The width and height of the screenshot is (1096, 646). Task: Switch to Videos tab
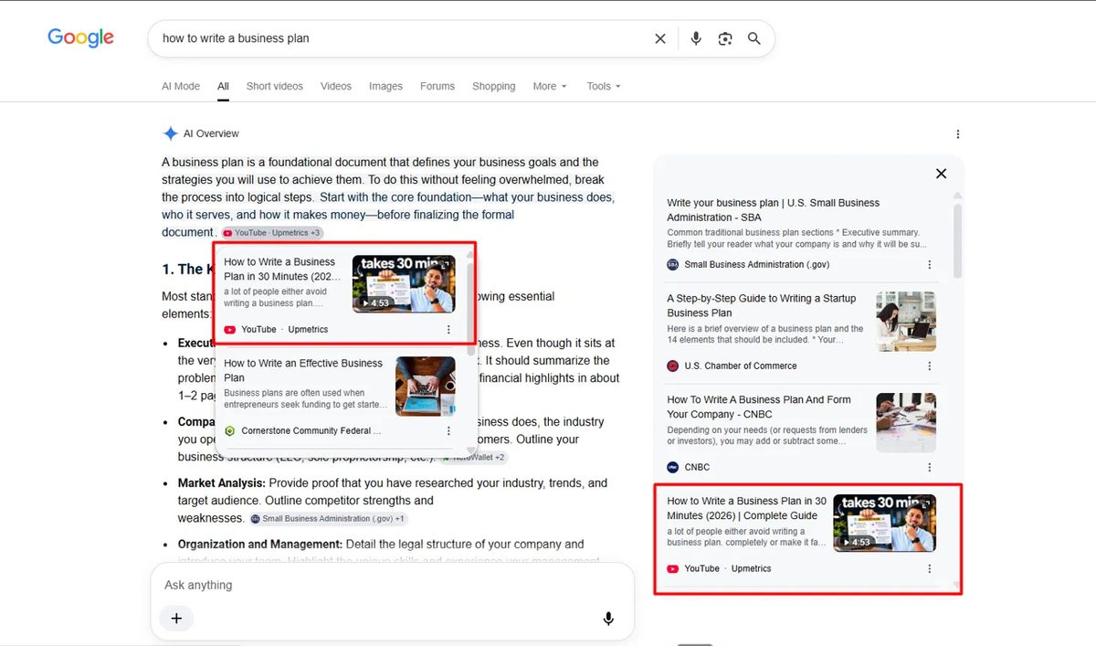pos(336,86)
